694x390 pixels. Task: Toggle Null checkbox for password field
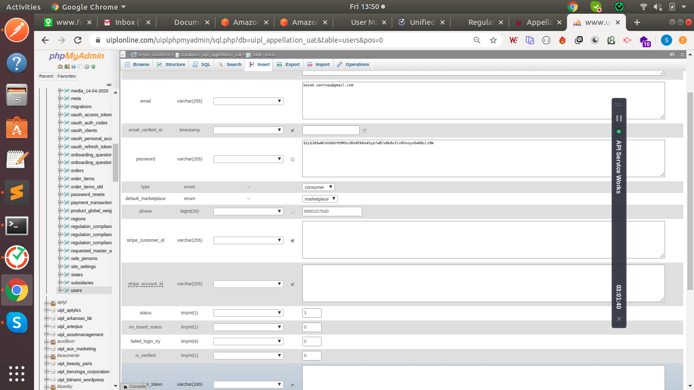292,159
